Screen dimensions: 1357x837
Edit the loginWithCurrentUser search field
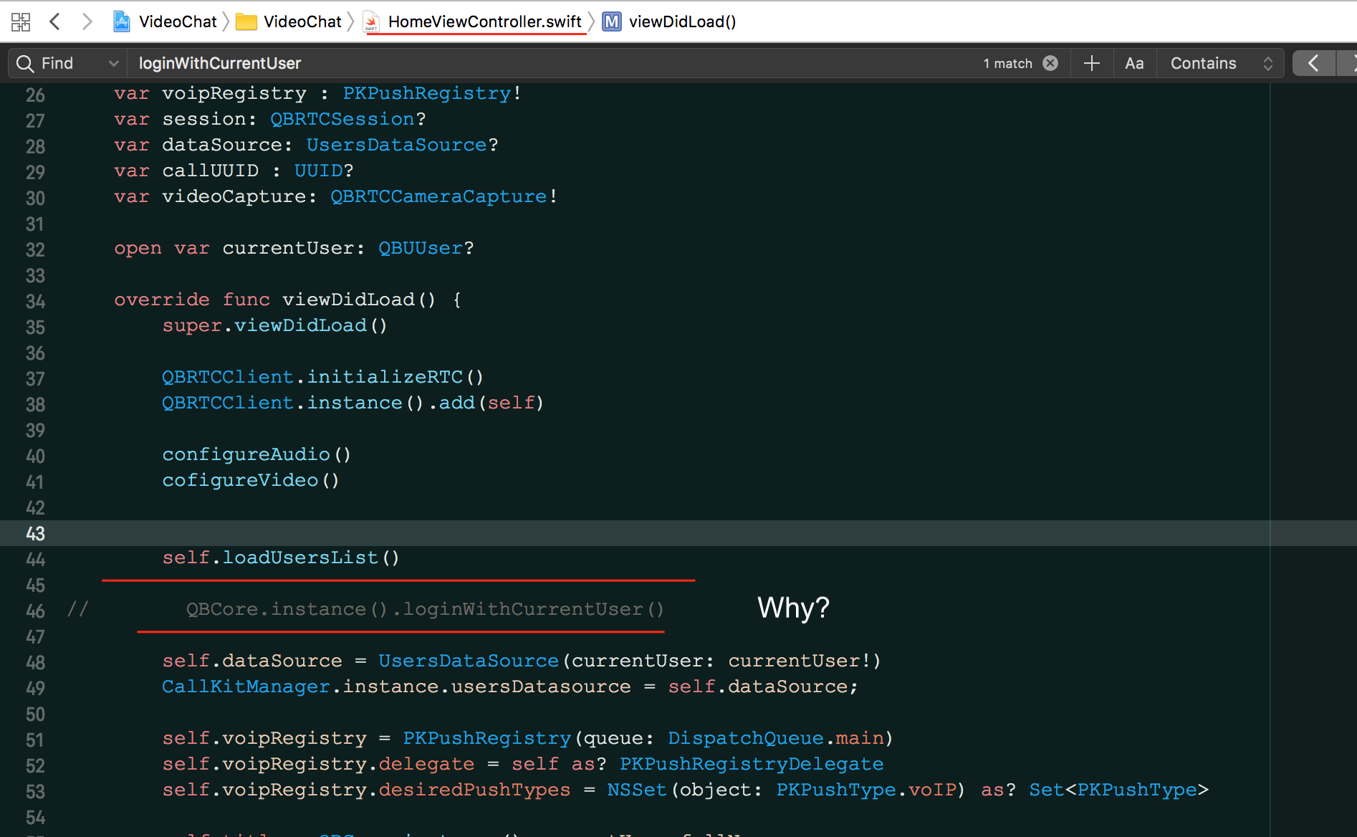click(219, 63)
